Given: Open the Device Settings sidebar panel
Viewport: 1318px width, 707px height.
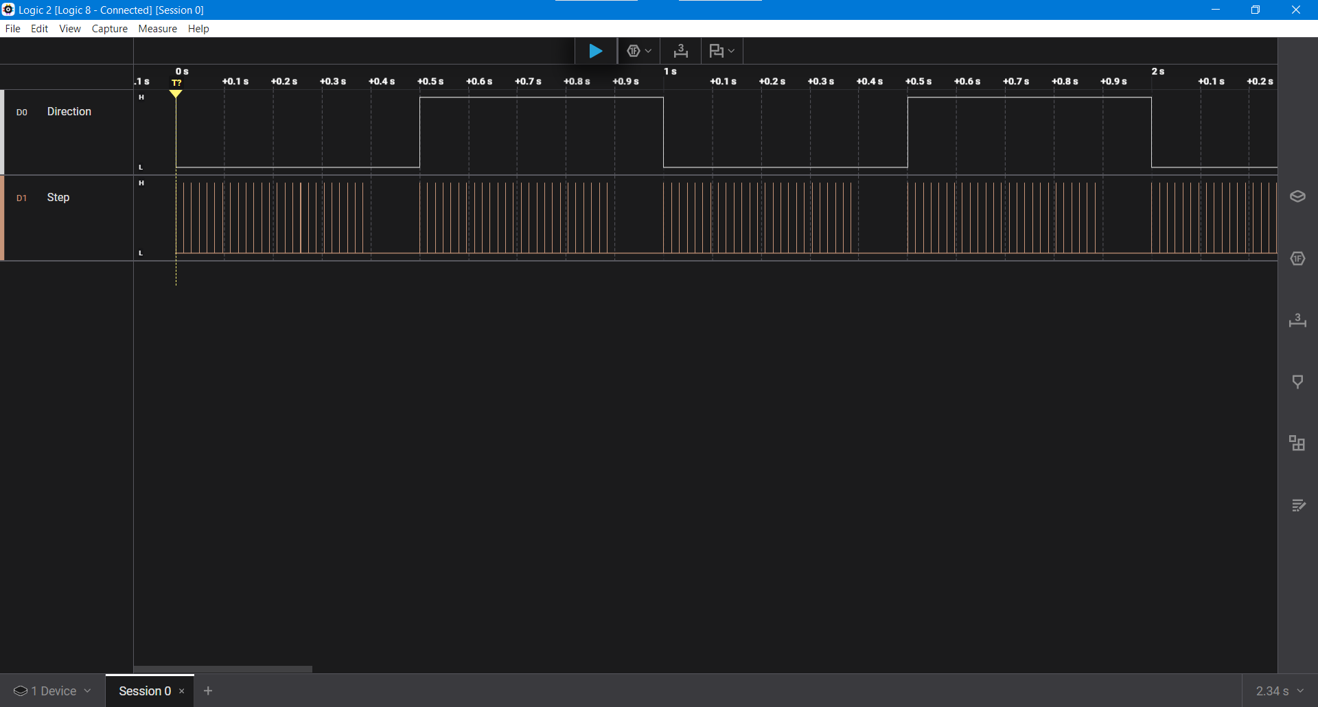Looking at the screenshot, I should [1297, 197].
